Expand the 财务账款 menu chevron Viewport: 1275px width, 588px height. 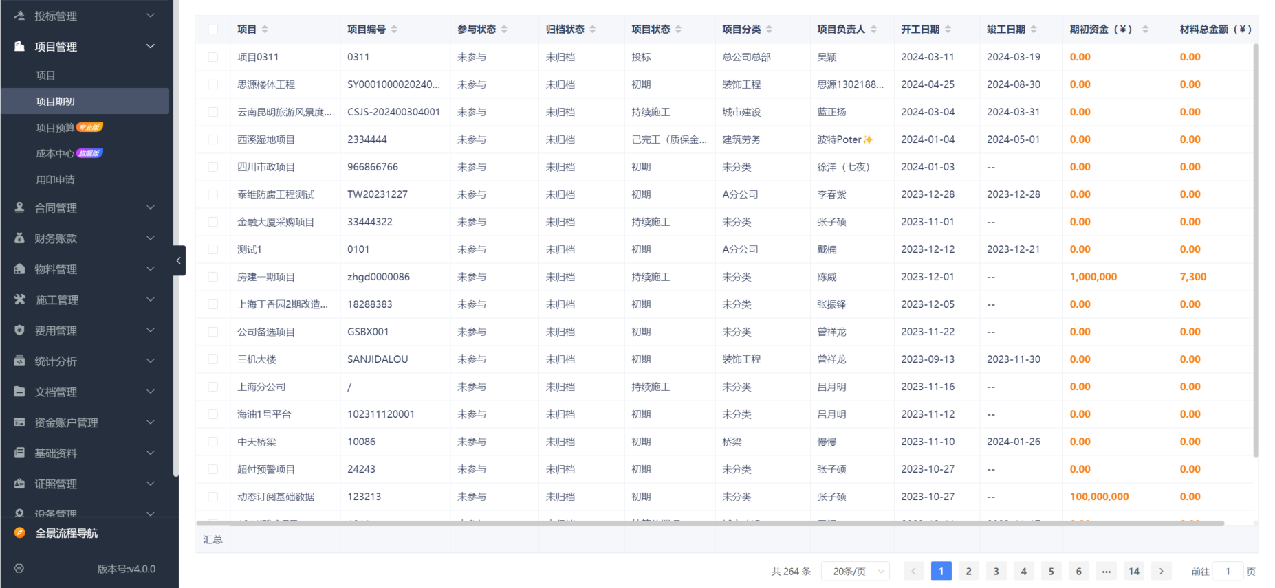(x=151, y=238)
